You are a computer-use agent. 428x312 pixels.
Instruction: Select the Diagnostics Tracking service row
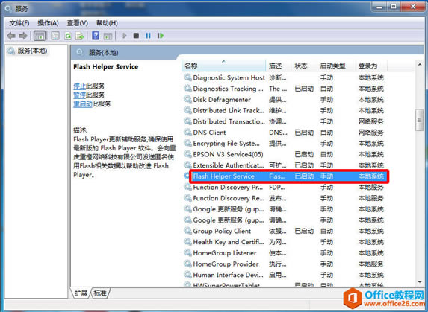(x=285, y=89)
